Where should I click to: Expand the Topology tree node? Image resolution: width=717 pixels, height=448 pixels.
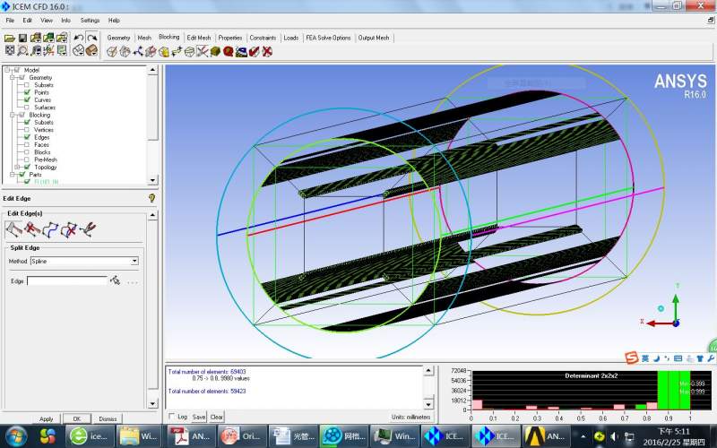pyautogui.click(x=17, y=167)
